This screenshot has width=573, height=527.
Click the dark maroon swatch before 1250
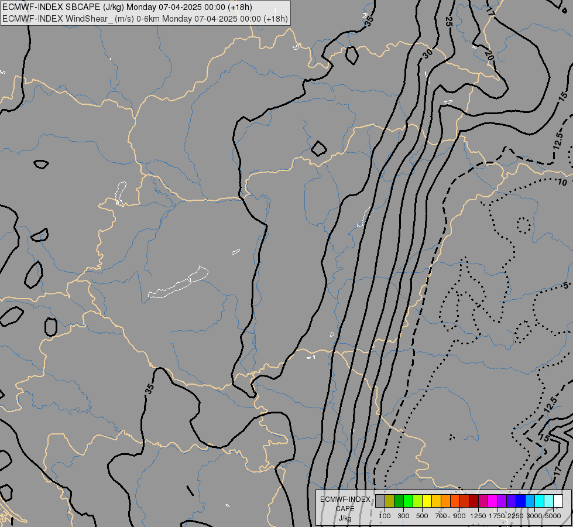click(474, 501)
